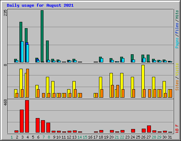Click the cyan pages bar for day 4

point(28,53)
